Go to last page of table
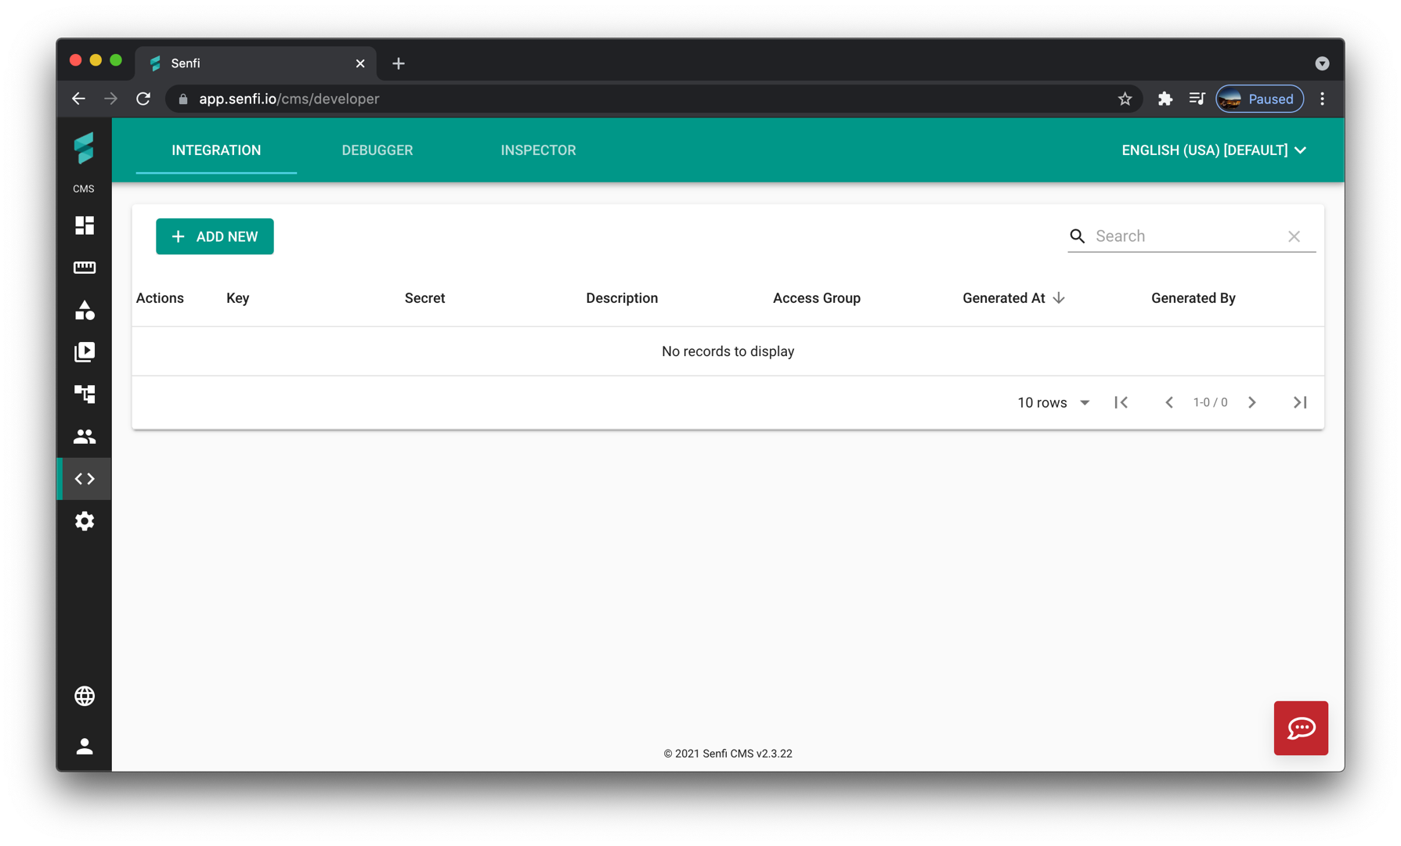 click(x=1300, y=402)
